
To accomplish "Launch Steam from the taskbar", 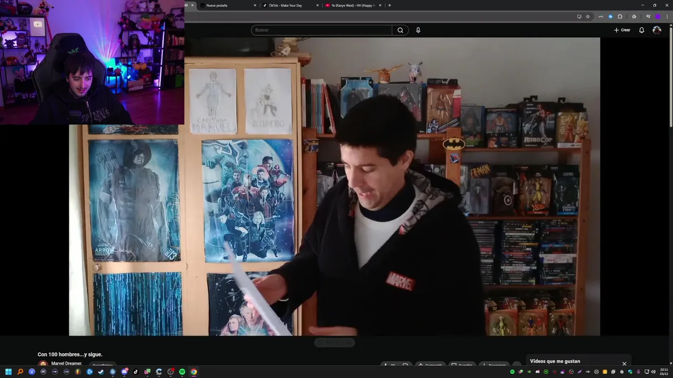I will point(101,372).
